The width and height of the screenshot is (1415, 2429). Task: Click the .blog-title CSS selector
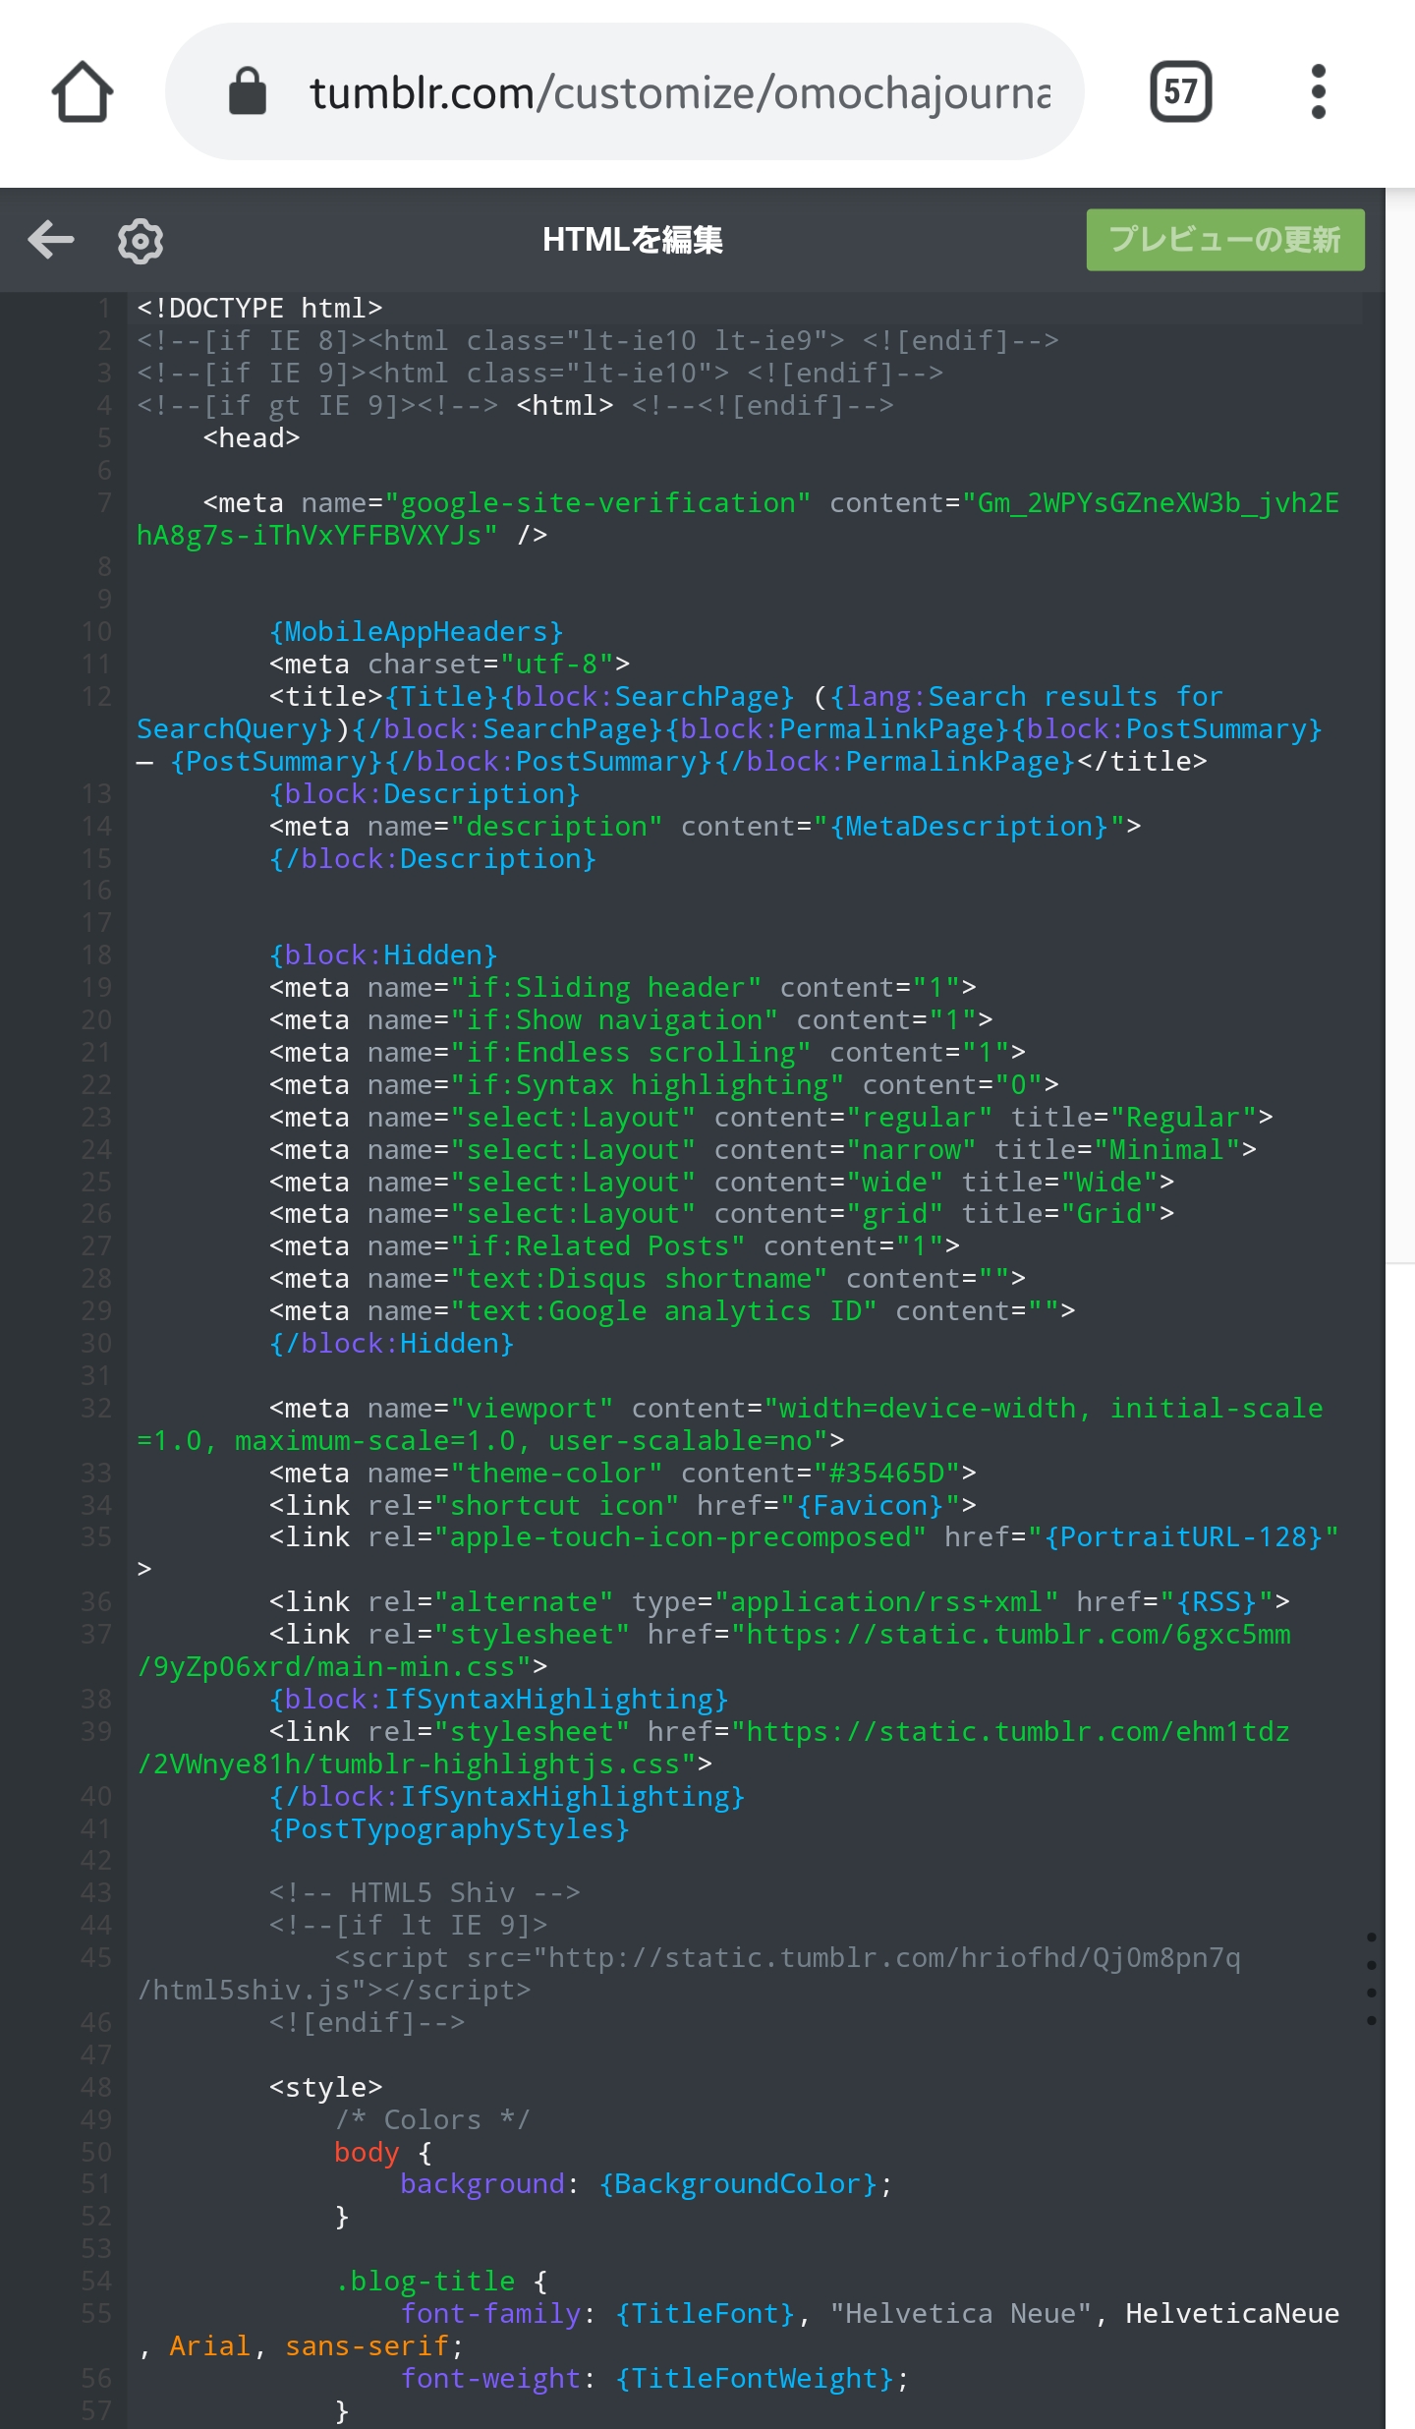(424, 2282)
